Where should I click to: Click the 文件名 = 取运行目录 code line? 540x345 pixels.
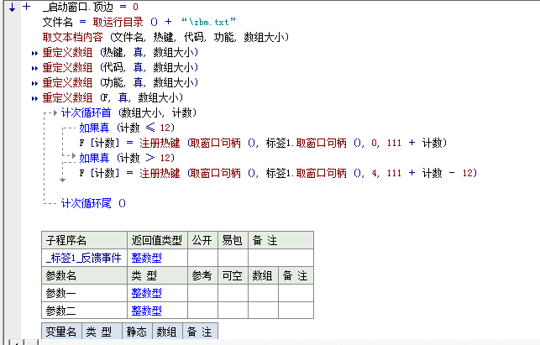click(139, 22)
